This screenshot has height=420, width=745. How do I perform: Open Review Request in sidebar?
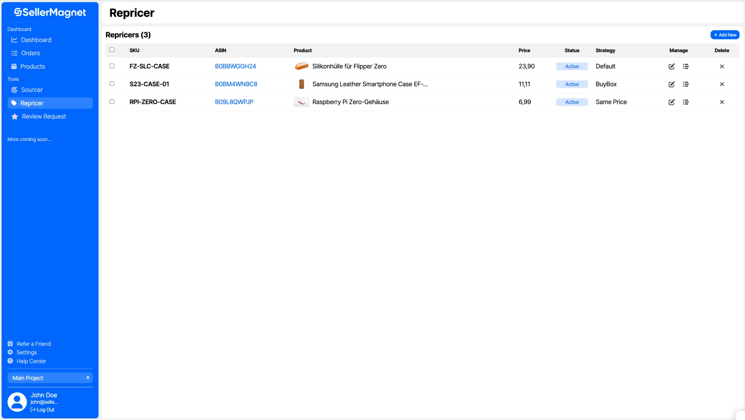(43, 117)
